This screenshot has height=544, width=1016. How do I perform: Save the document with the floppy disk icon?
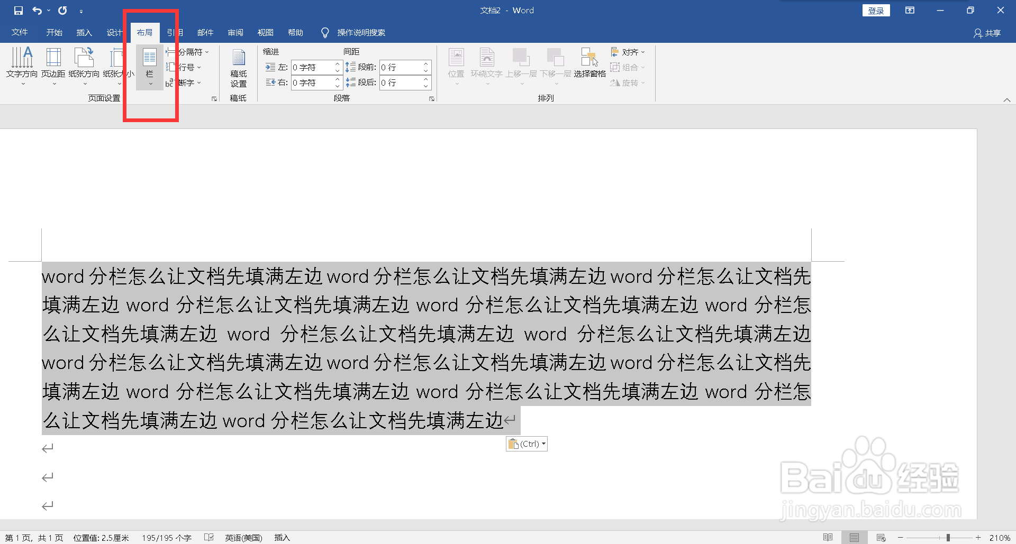[x=19, y=11]
